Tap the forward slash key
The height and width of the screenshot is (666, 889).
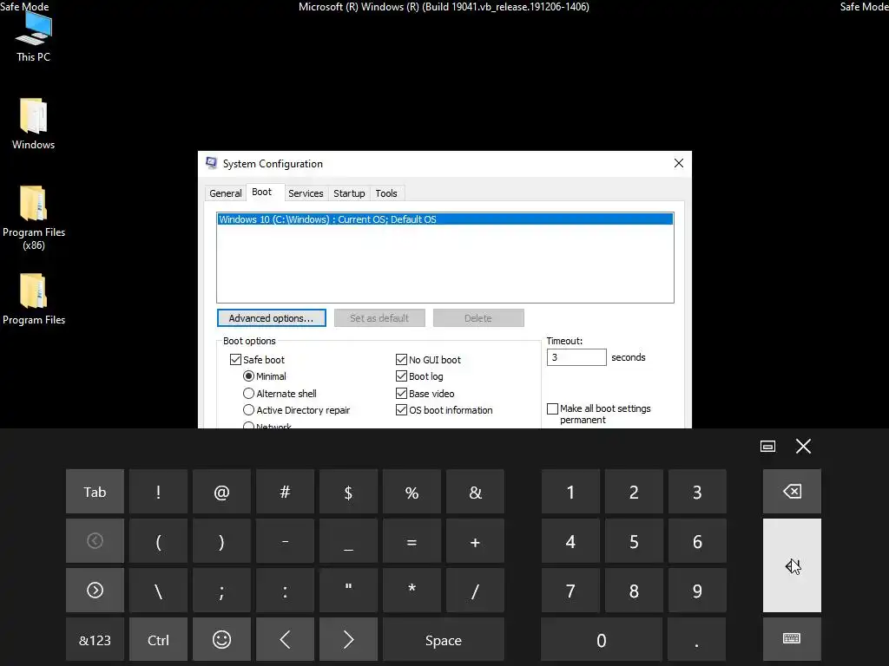475,590
